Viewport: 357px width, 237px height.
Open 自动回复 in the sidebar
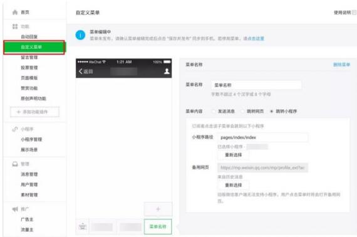29,37
